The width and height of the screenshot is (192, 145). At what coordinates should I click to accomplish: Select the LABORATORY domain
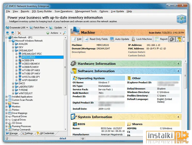(26, 87)
